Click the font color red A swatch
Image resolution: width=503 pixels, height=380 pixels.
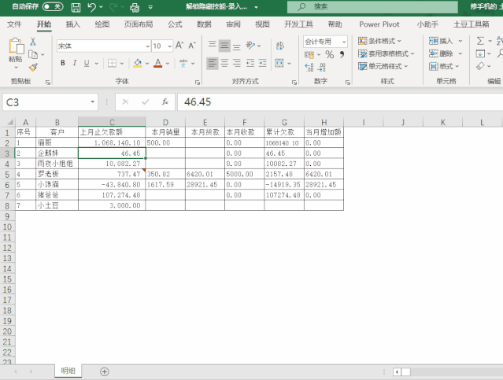158,63
